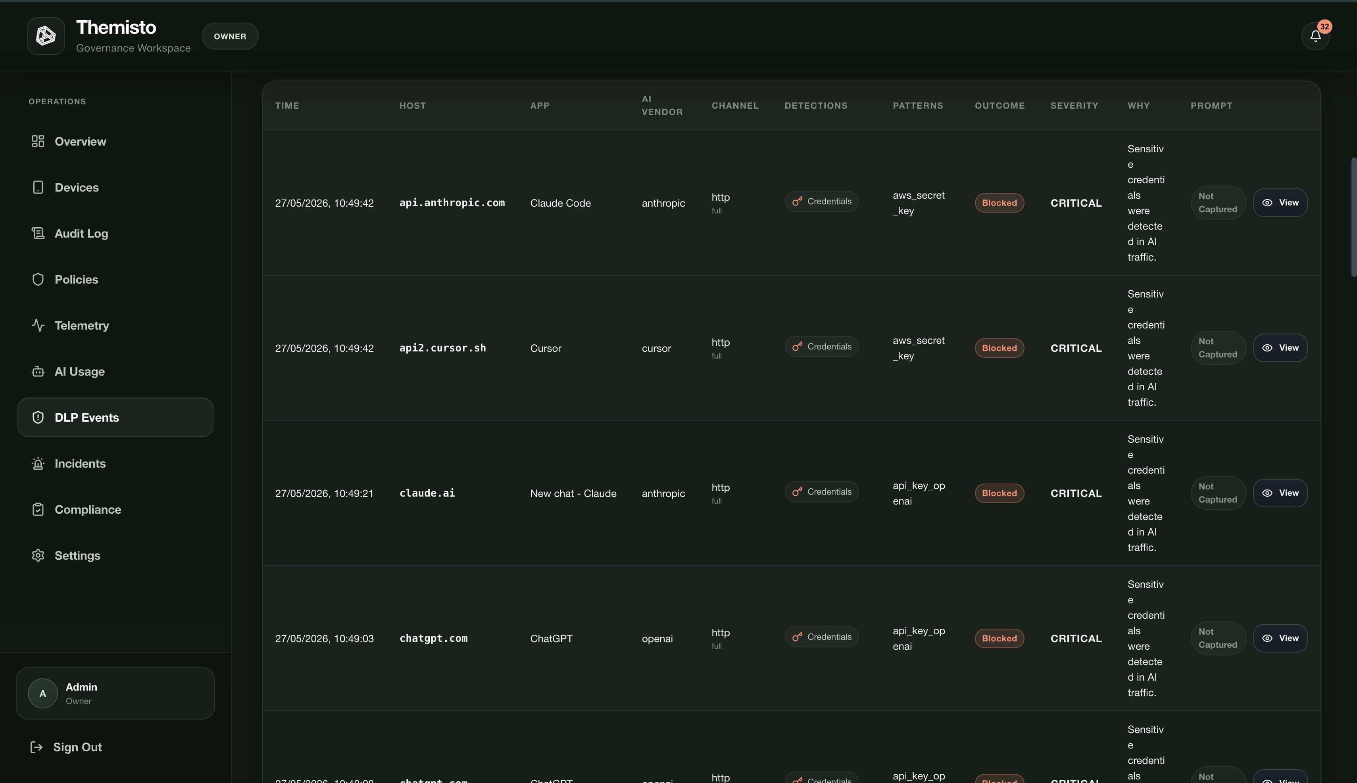Open Telemetry section
This screenshot has height=783, width=1357.
point(115,325)
